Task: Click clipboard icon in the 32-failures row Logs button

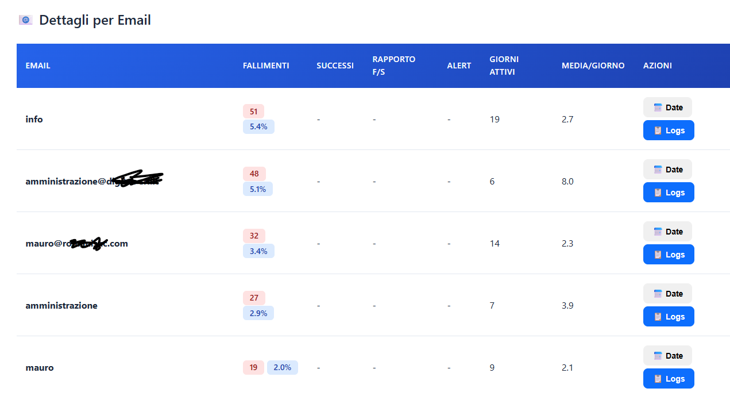Action: [658, 255]
